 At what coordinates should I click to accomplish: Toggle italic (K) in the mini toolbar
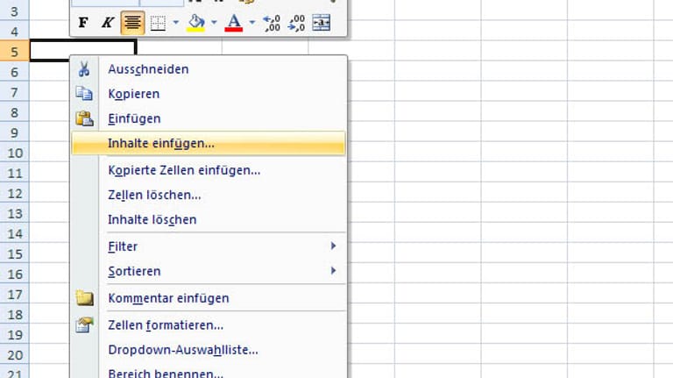[107, 23]
